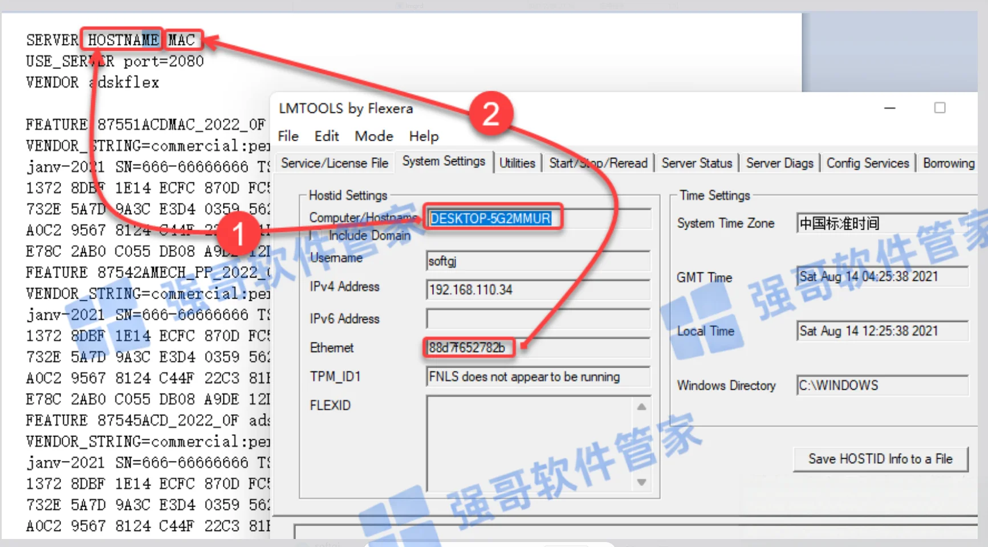The width and height of the screenshot is (988, 547).
Task: Toggle the Include Domain checkbox
Action: [x=314, y=235]
